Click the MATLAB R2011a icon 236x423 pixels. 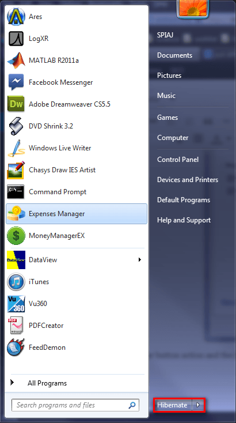coord(16,60)
